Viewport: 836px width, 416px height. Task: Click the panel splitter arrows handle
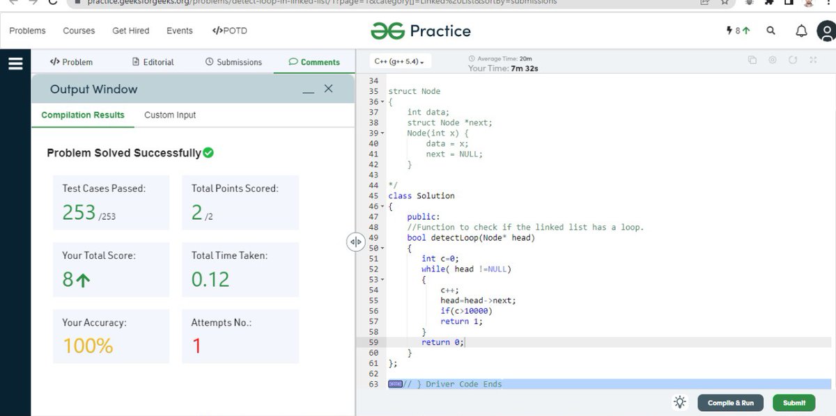(x=355, y=241)
